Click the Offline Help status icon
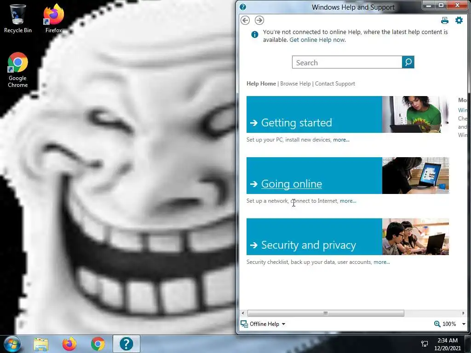 pos(244,324)
